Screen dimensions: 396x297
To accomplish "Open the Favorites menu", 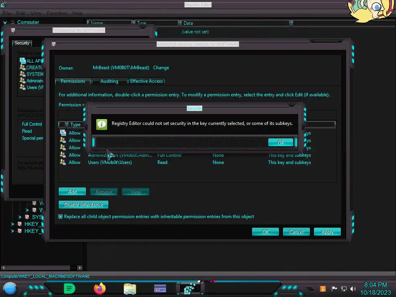I will click(x=56, y=13).
